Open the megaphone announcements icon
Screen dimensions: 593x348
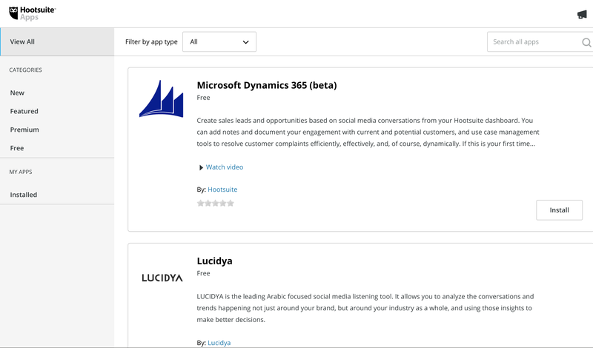click(x=582, y=14)
